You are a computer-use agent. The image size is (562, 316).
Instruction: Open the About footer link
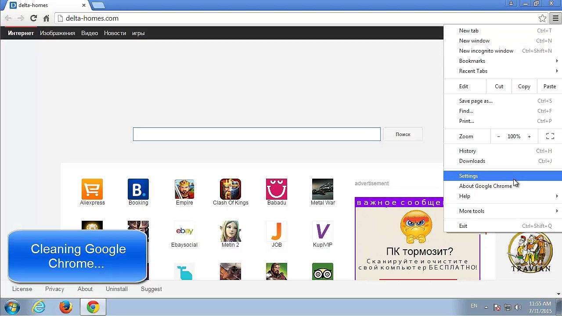coord(85,289)
